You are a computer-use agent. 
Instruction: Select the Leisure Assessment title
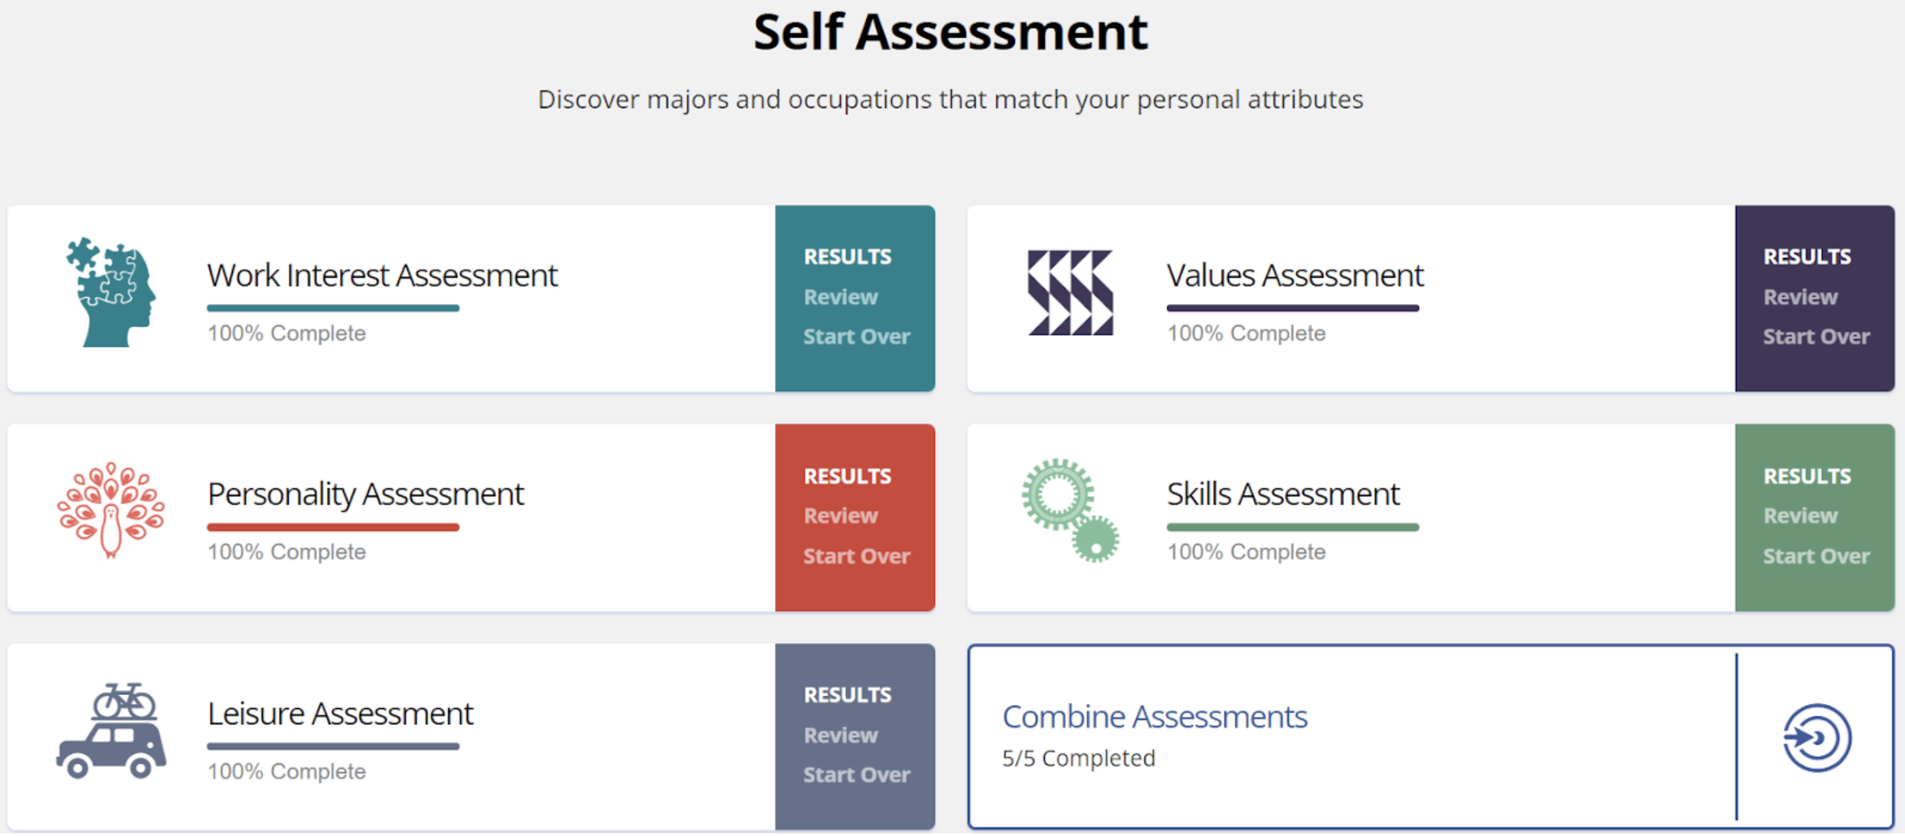[340, 714]
